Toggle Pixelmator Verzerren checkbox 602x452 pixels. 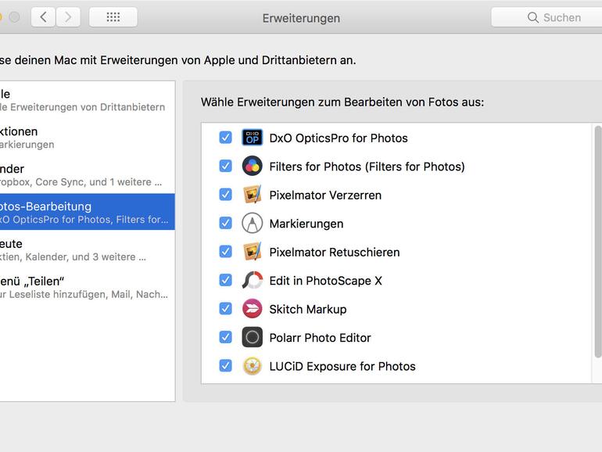tap(225, 195)
